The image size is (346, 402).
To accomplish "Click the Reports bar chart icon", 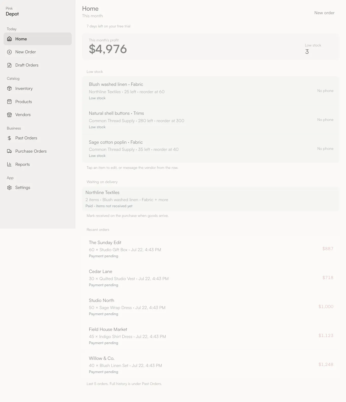I will [9, 164].
